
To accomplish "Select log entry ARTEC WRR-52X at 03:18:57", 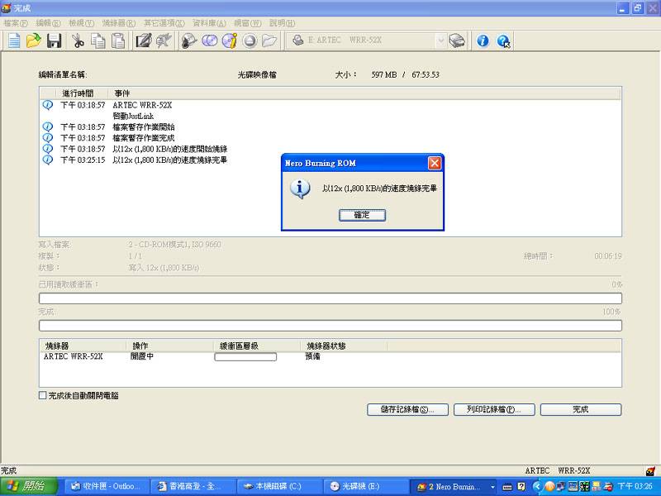I will coord(142,105).
